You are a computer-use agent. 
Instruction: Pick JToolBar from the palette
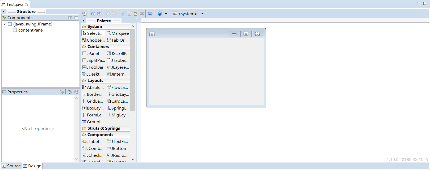[x=93, y=67]
